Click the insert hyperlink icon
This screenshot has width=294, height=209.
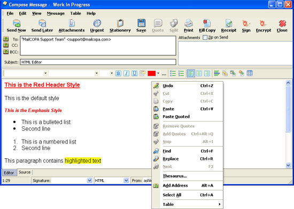225,73
